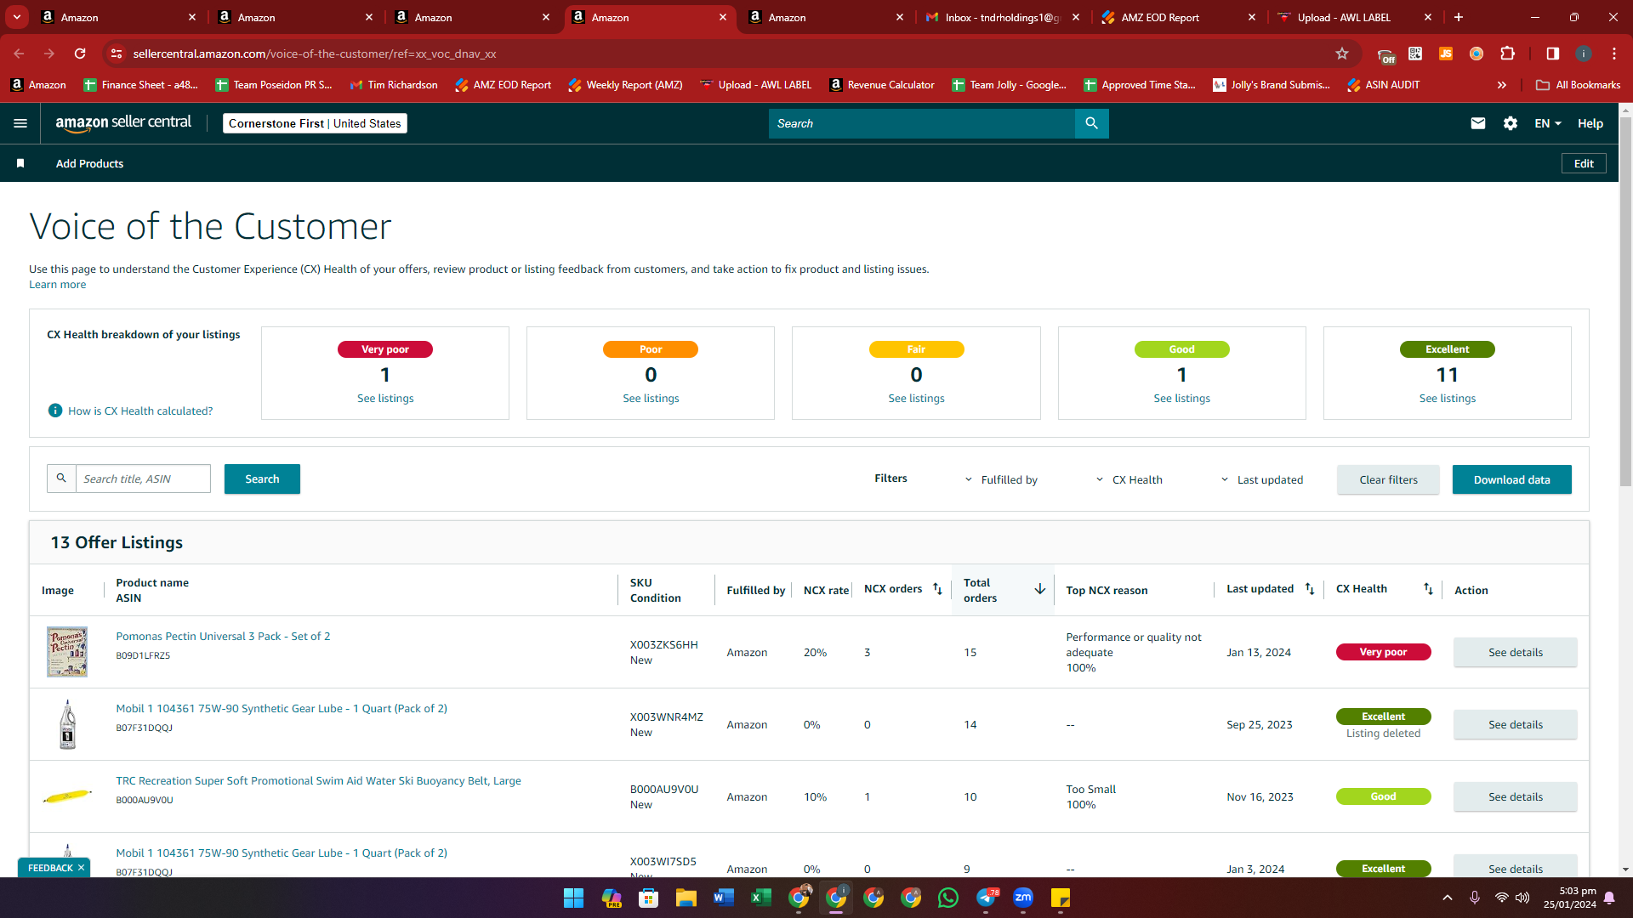Click the search magnifier button in header
This screenshot has width=1633, height=918.
point(1091,123)
